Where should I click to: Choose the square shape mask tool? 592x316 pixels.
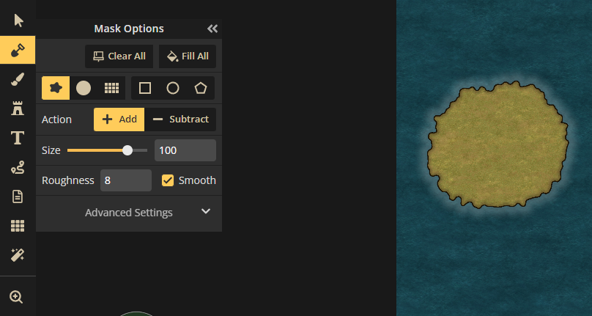pyautogui.click(x=145, y=88)
